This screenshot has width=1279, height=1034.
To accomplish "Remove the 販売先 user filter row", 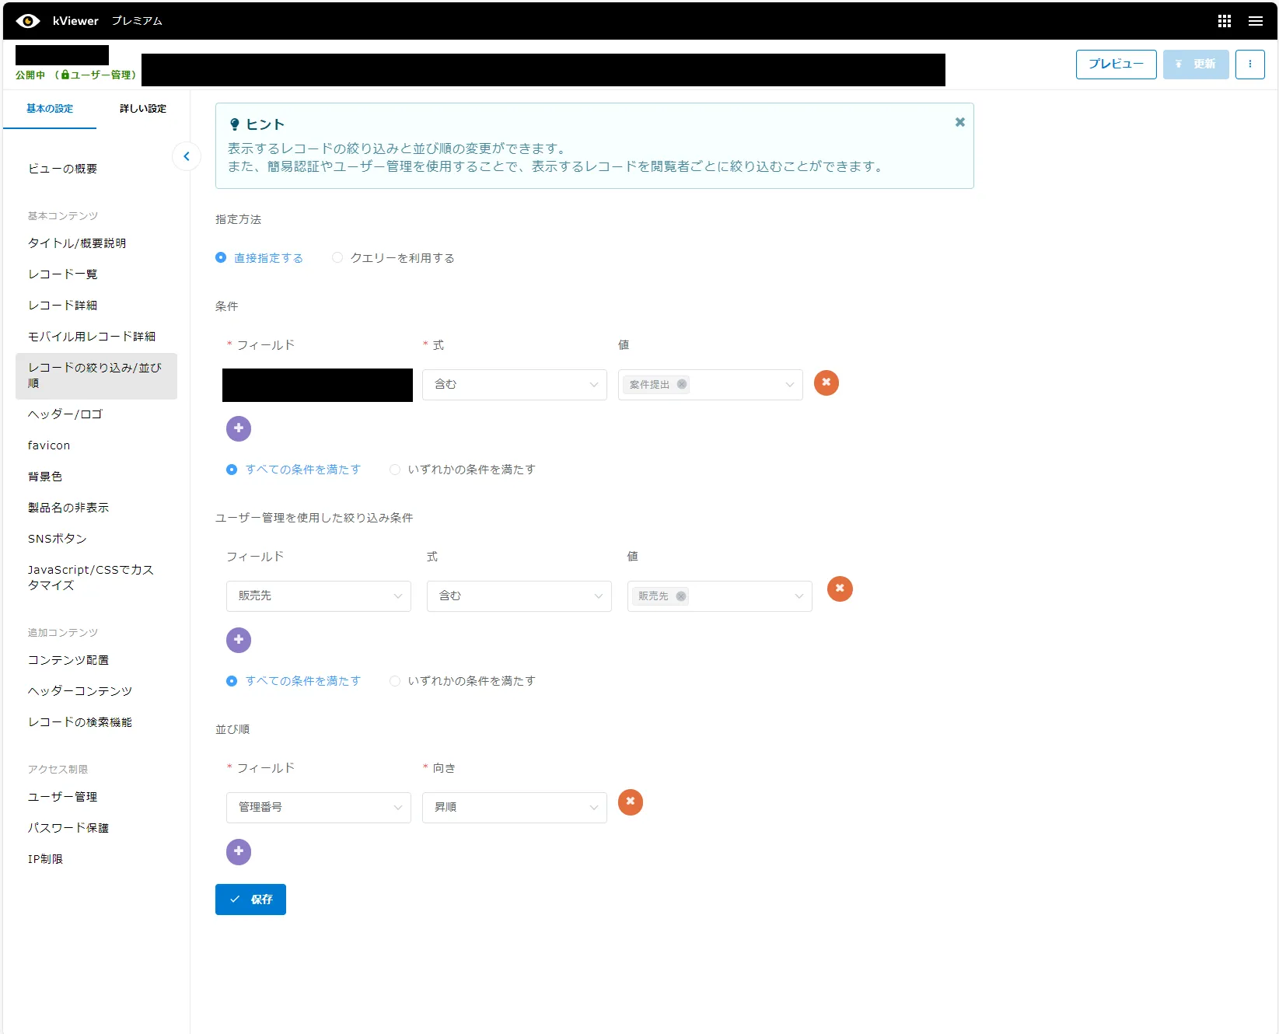I will (839, 589).
